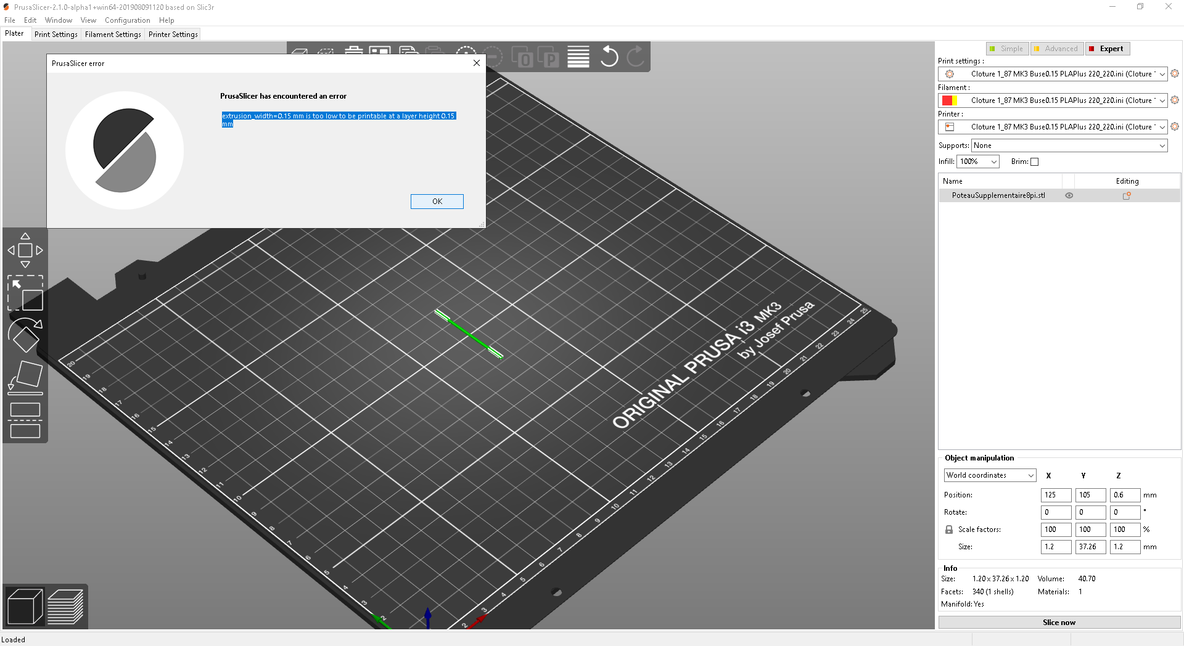This screenshot has height=646, width=1184.
Task: Toggle the scale factors lock icon
Action: click(949, 529)
